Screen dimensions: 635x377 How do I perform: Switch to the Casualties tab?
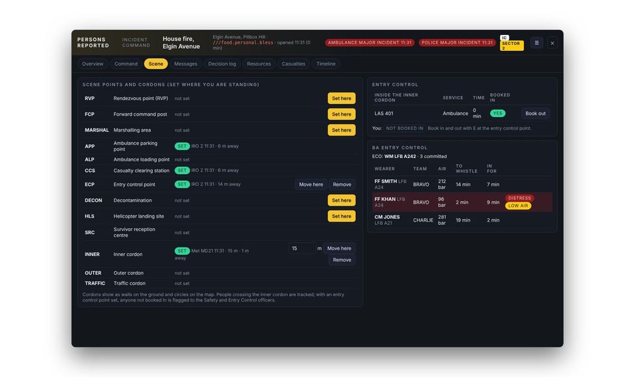coord(293,64)
